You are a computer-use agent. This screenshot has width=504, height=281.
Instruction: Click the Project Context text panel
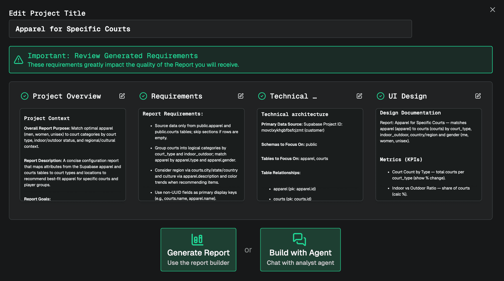point(73,155)
